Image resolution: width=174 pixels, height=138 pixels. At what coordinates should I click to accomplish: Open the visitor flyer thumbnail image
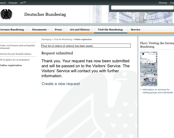coord(149,69)
